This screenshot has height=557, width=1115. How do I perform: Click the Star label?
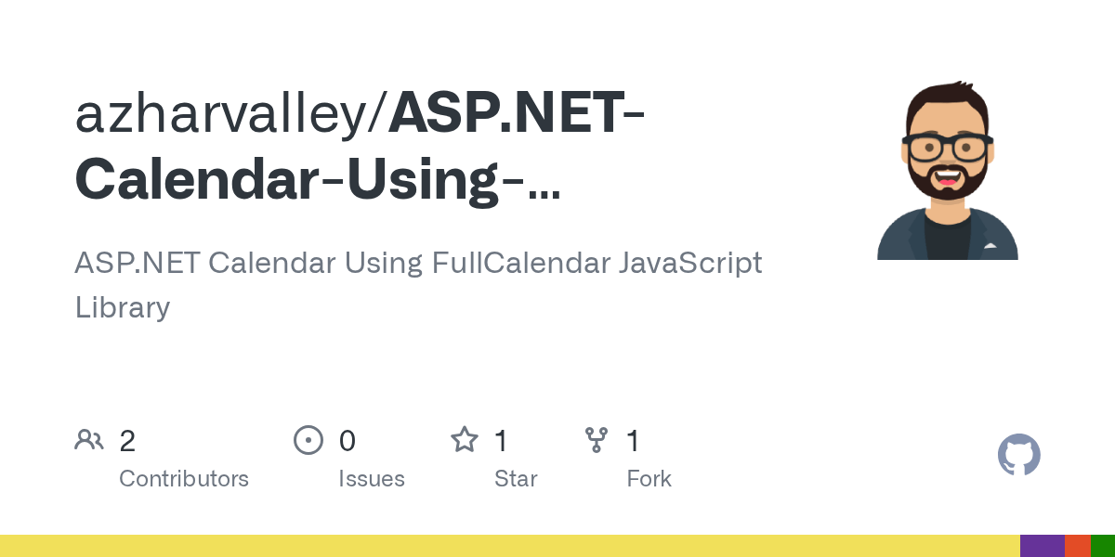516,479
